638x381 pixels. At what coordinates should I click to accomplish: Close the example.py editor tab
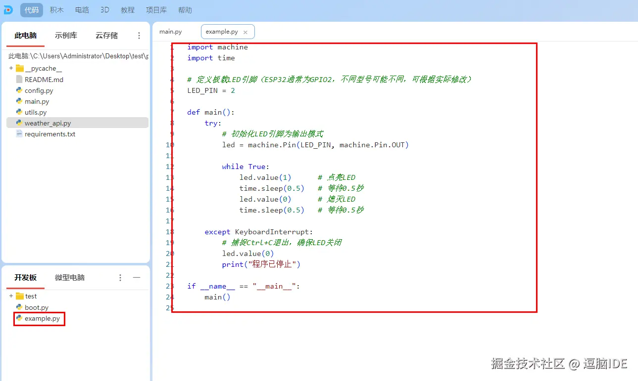pyautogui.click(x=245, y=32)
